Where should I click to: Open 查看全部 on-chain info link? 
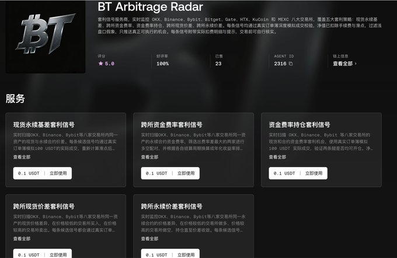coord(344,64)
